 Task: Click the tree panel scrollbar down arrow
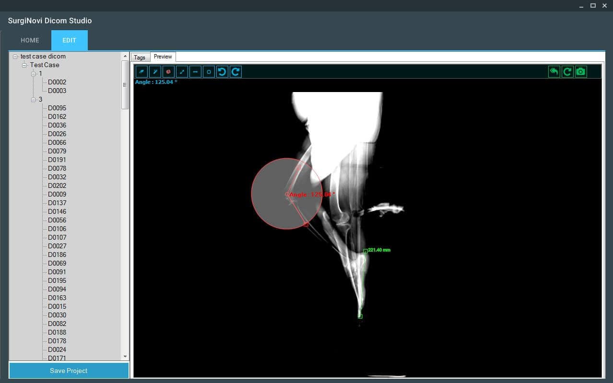(x=125, y=356)
